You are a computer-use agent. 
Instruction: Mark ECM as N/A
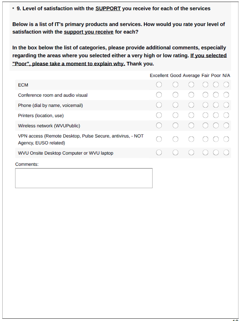click(x=226, y=85)
